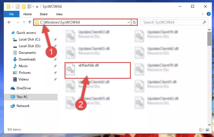This screenshot has width=214, height=137.
Task: Open recent locations dropdown arrow
Action: pos(24,22)
